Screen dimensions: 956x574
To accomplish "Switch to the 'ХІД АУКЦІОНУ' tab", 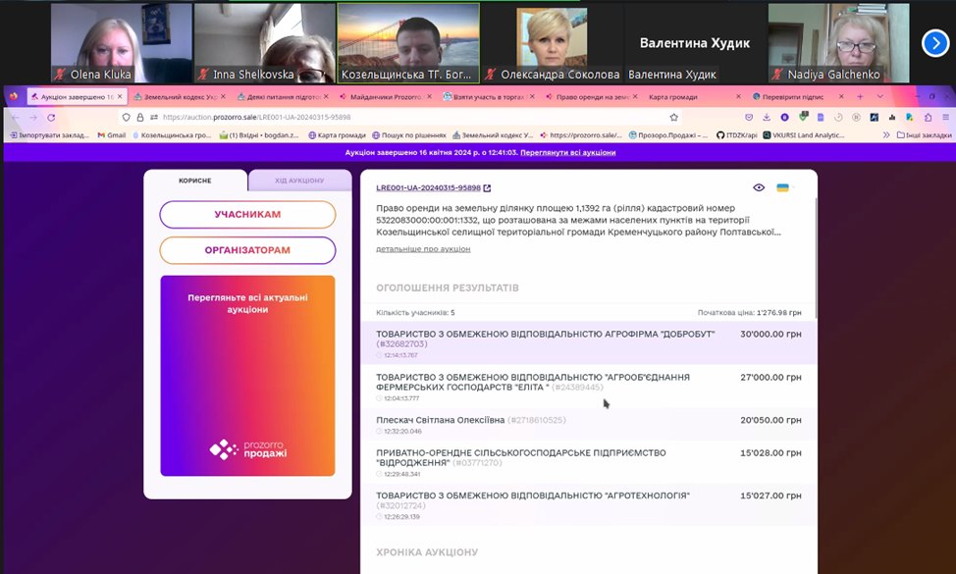I will pyautogui.click(x=299, y=181).
